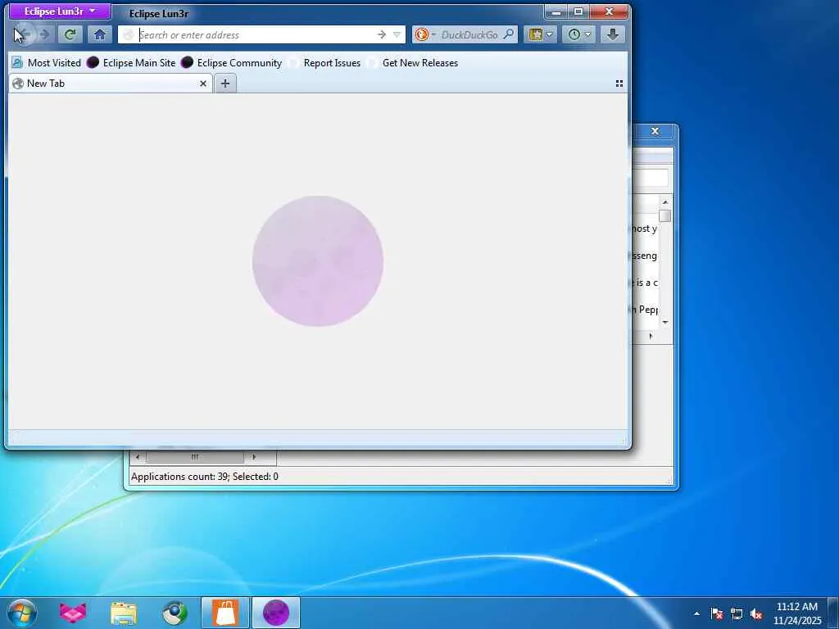Screen dimensions: 839x629
Task: Click the Applications count status bar text
Action: coord(204,476)
